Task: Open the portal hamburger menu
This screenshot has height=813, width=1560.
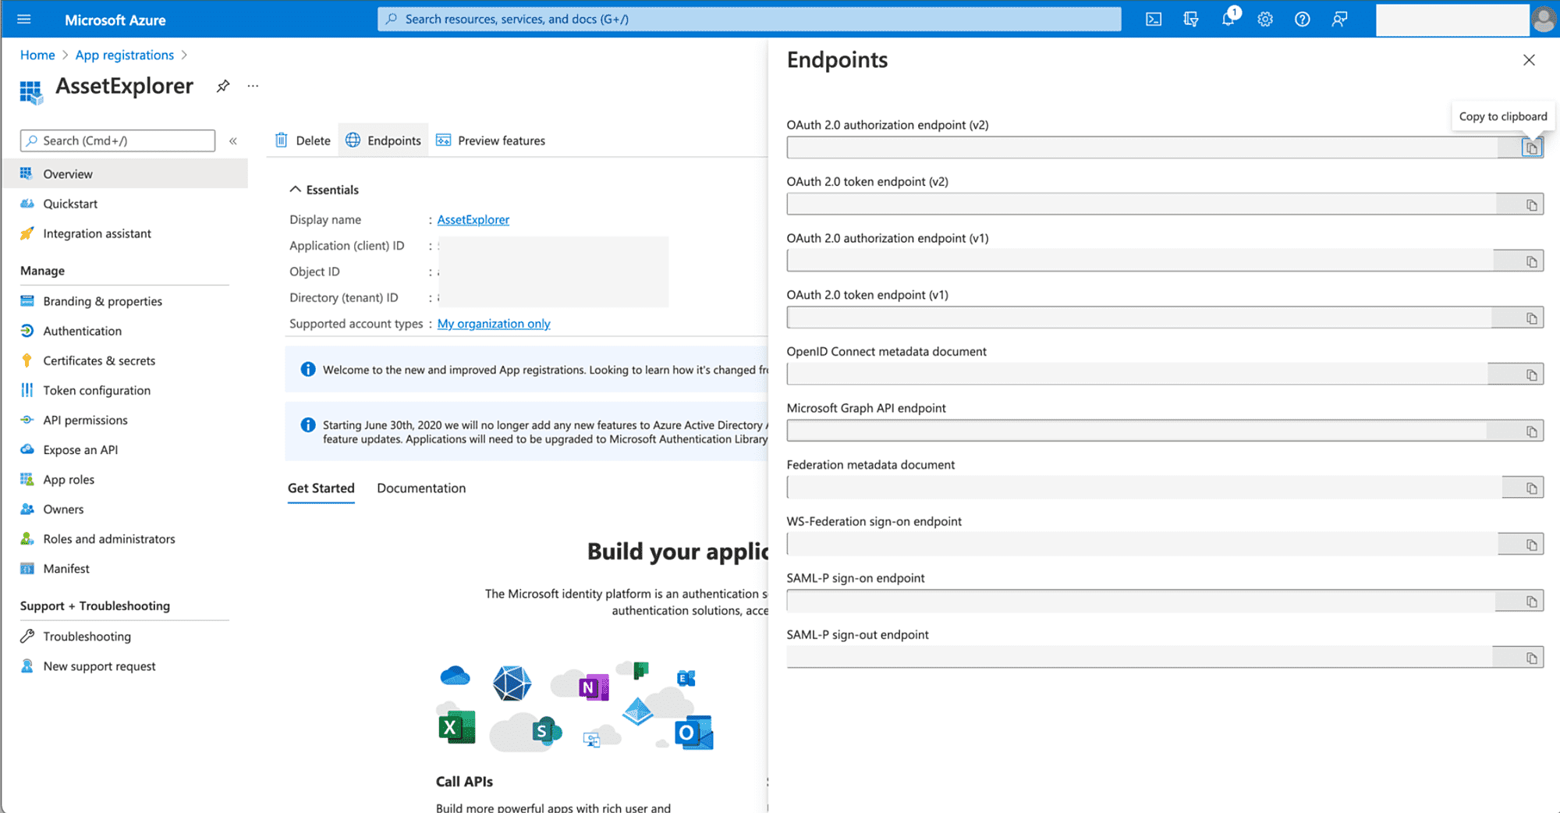Action: (x=24, y=20)
